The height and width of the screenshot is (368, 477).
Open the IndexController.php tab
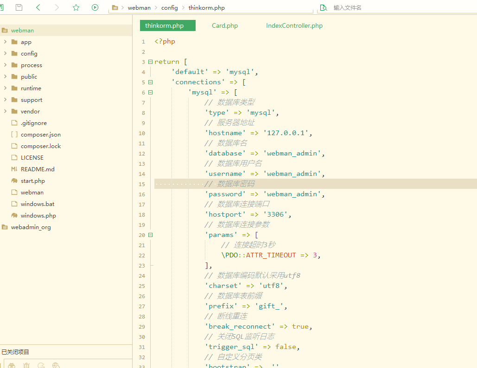[x=294, y=25]
